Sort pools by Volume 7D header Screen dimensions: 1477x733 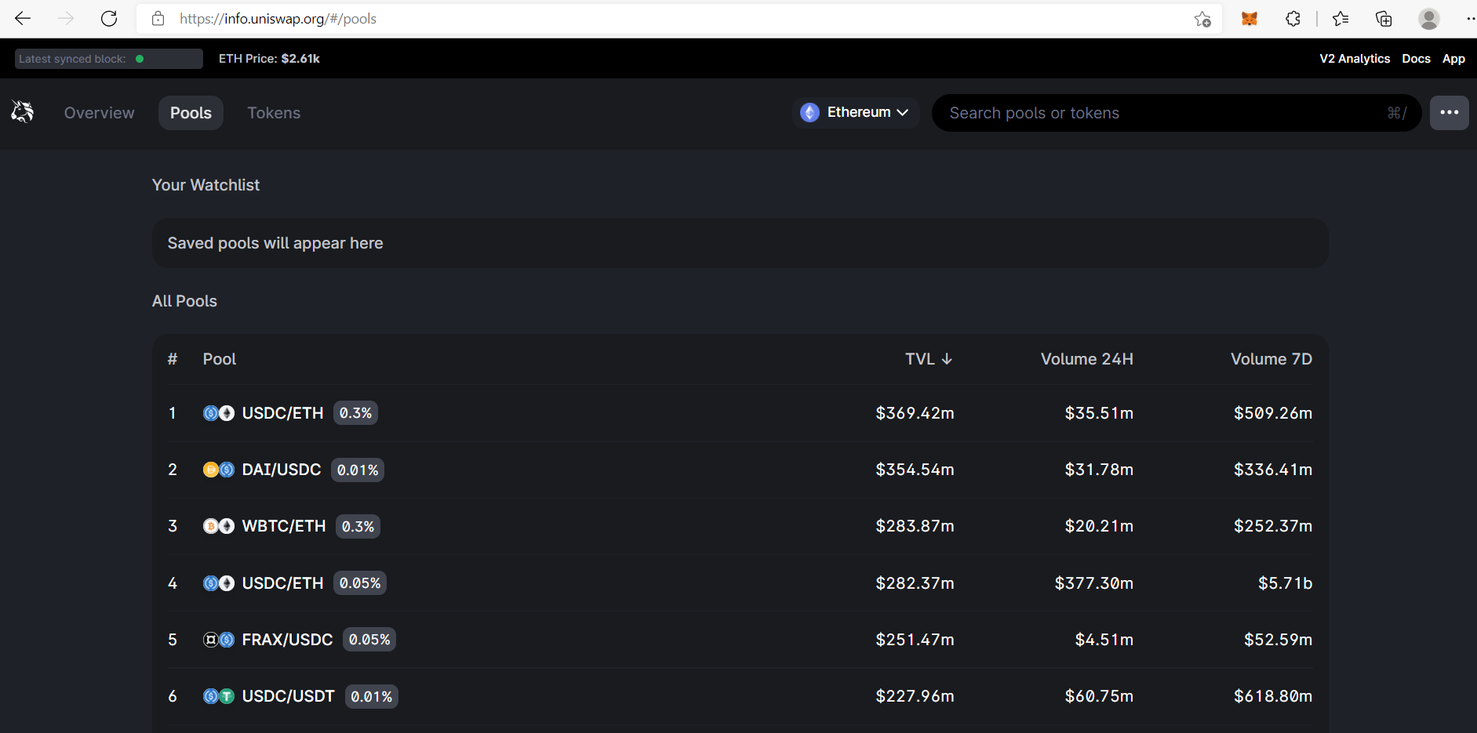coord(1271,359)
